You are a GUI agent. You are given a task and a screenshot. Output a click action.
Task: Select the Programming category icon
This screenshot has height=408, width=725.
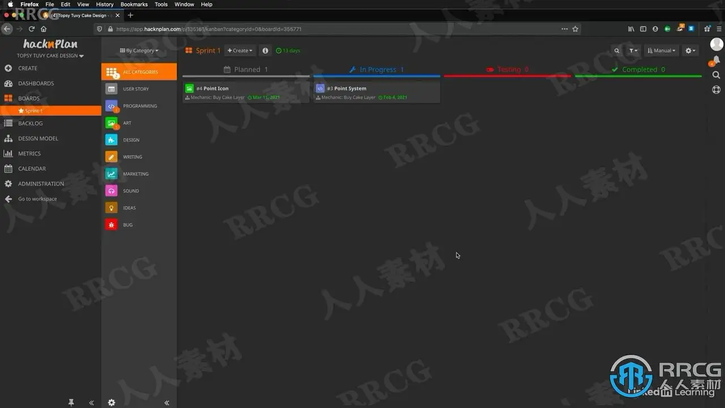coord(112,106)
